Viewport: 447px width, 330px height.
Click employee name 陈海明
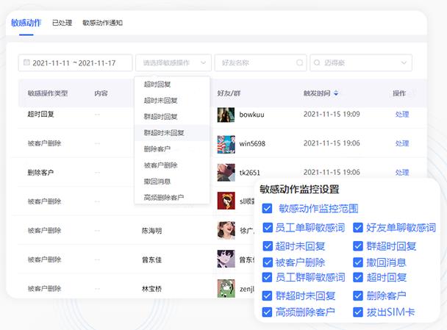point(152,231)
